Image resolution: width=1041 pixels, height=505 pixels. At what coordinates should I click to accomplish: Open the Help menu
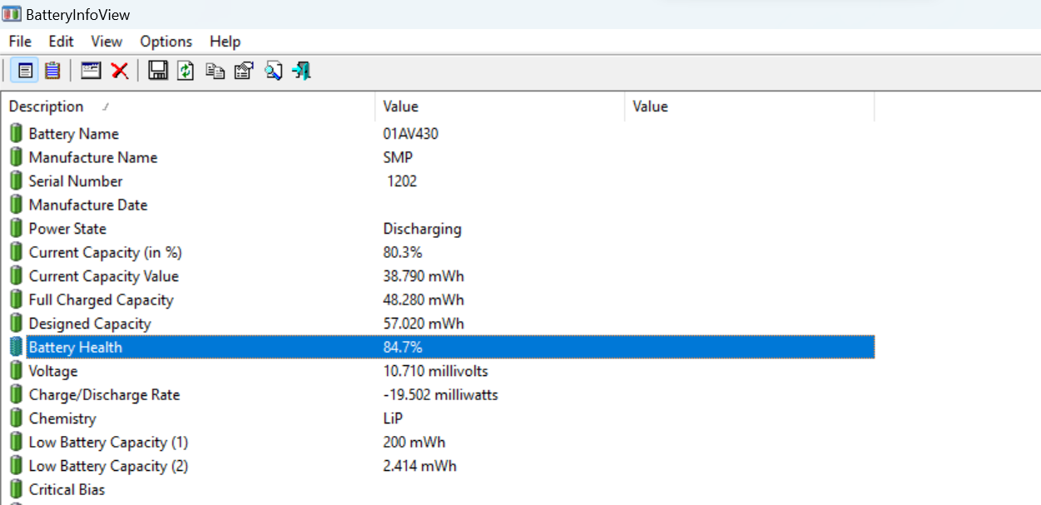(x=225, y=42)
